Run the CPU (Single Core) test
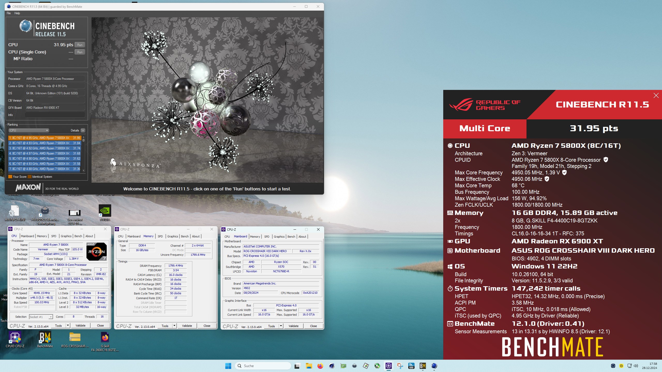The image size is (662, 372). (x=80, y=52)
